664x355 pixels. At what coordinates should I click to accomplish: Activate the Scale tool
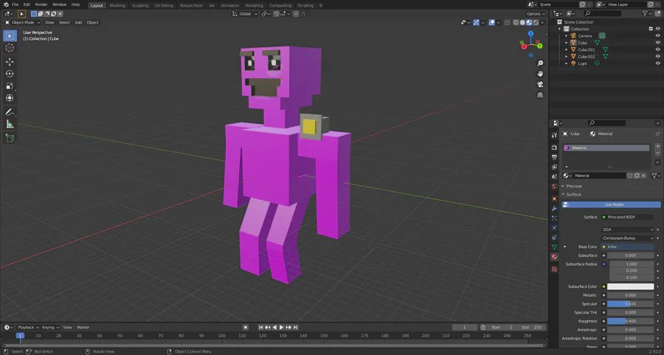click(x=10, y=86)
